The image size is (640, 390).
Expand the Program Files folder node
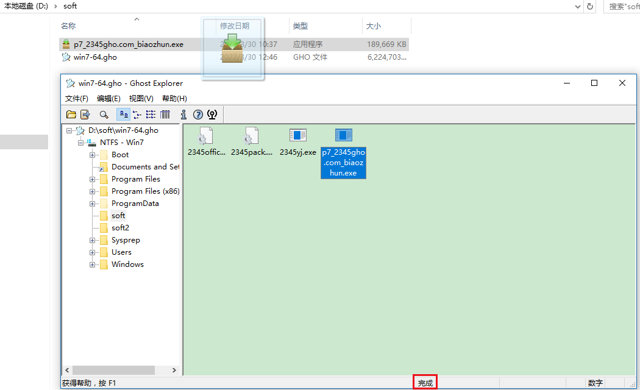click(93, 179)
